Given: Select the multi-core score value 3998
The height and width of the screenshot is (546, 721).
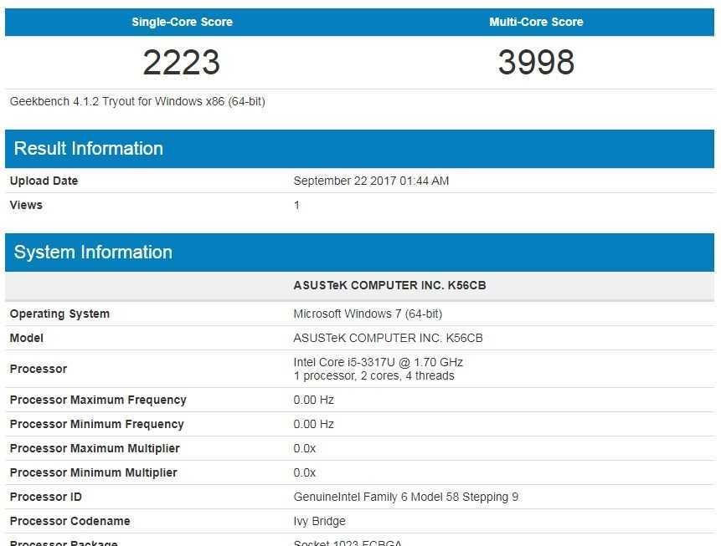Looking at the screenshot, I should (536, 63).
